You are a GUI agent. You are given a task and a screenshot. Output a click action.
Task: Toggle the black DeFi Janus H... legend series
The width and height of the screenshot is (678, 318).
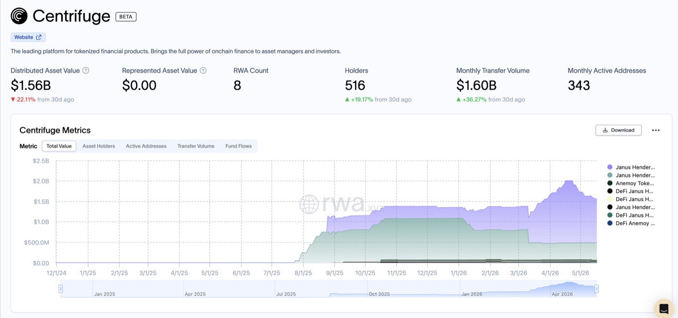(x=631, y=191)
